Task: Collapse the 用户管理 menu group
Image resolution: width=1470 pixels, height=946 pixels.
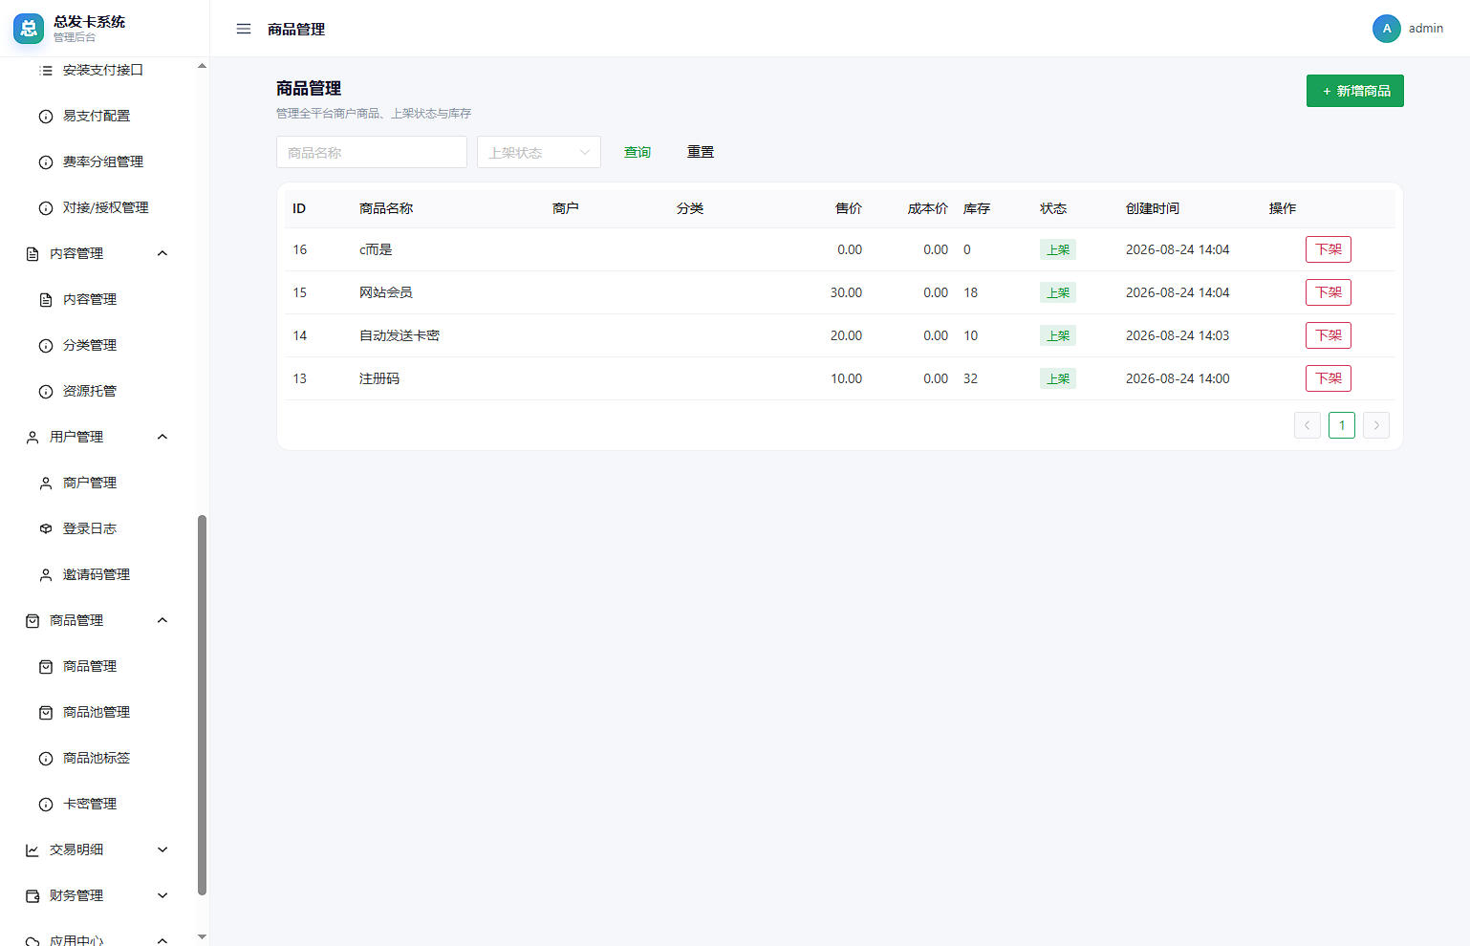Action: pyautogui.click(x=162, y=437)
